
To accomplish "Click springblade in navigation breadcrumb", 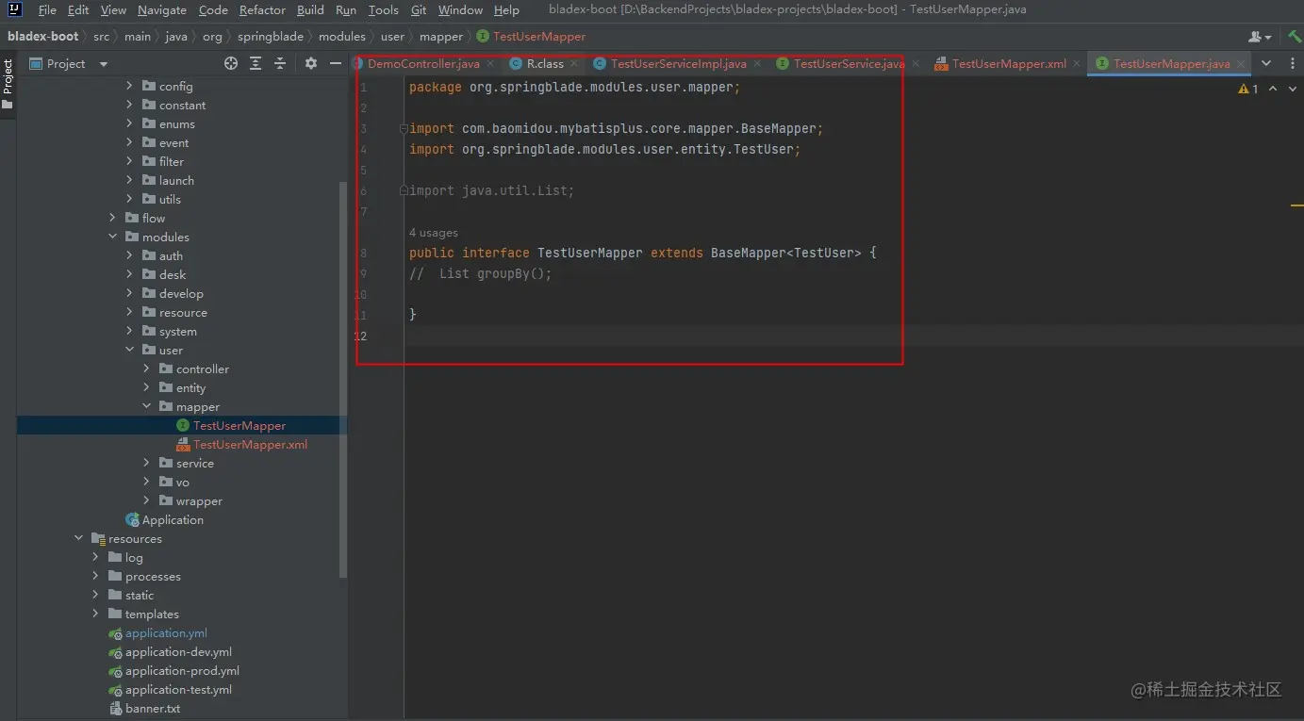I will coord(270,37).
